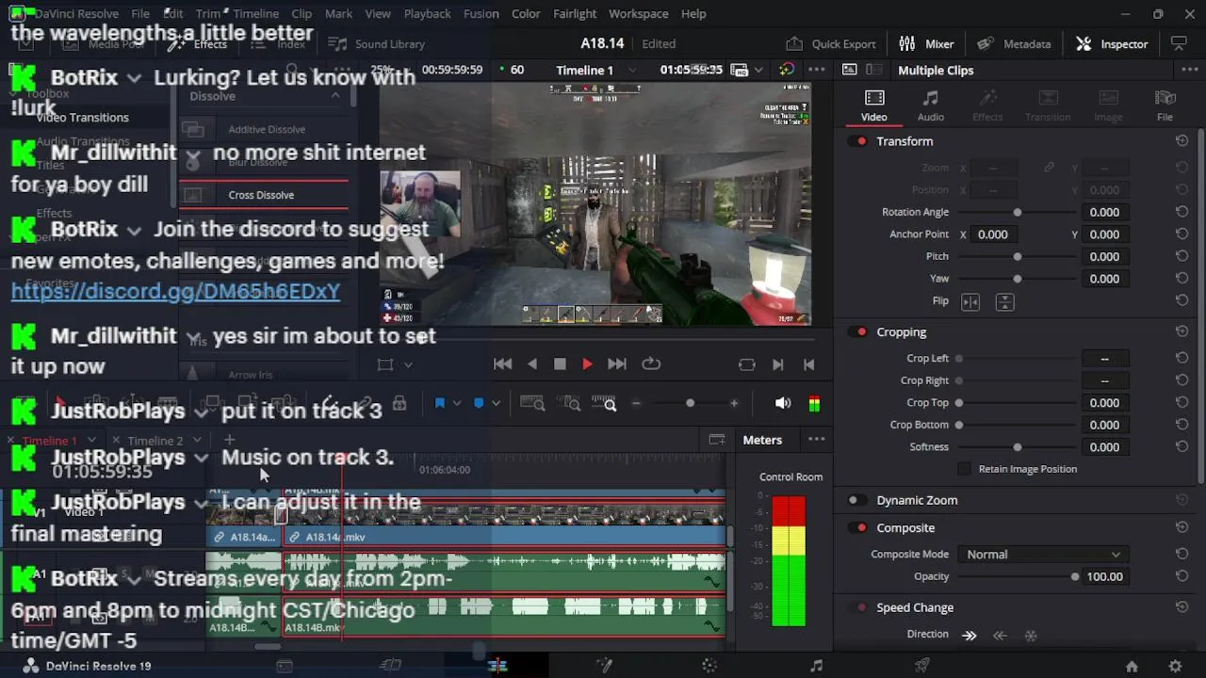1206x678 pixels.
Task: Toggle loop playback
Action: tap(651, 364)
